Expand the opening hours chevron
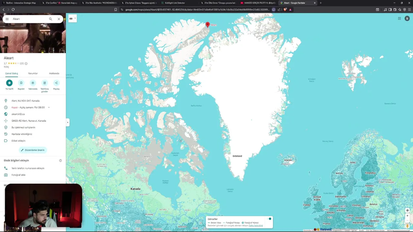Image resolution: width=413 pixels, height=232 pixels. pos(49,107)
